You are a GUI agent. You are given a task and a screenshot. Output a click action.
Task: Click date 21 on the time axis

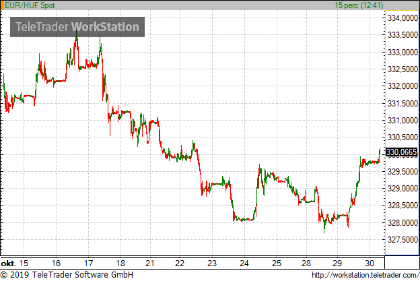pyautogui.click(x=150, y=263)
